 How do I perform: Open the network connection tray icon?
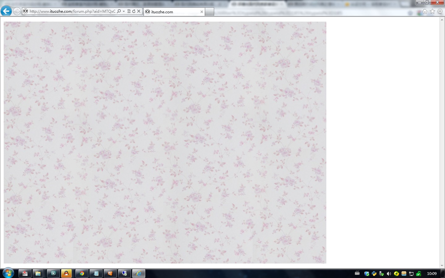tap(411, 273)
